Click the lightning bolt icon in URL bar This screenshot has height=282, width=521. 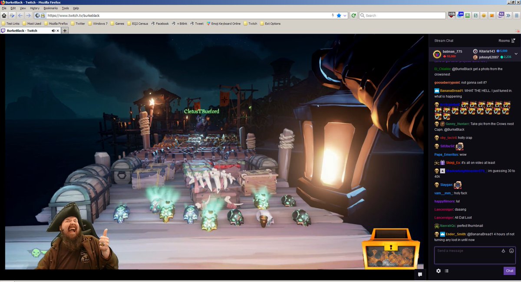click(x=333, y=16)
